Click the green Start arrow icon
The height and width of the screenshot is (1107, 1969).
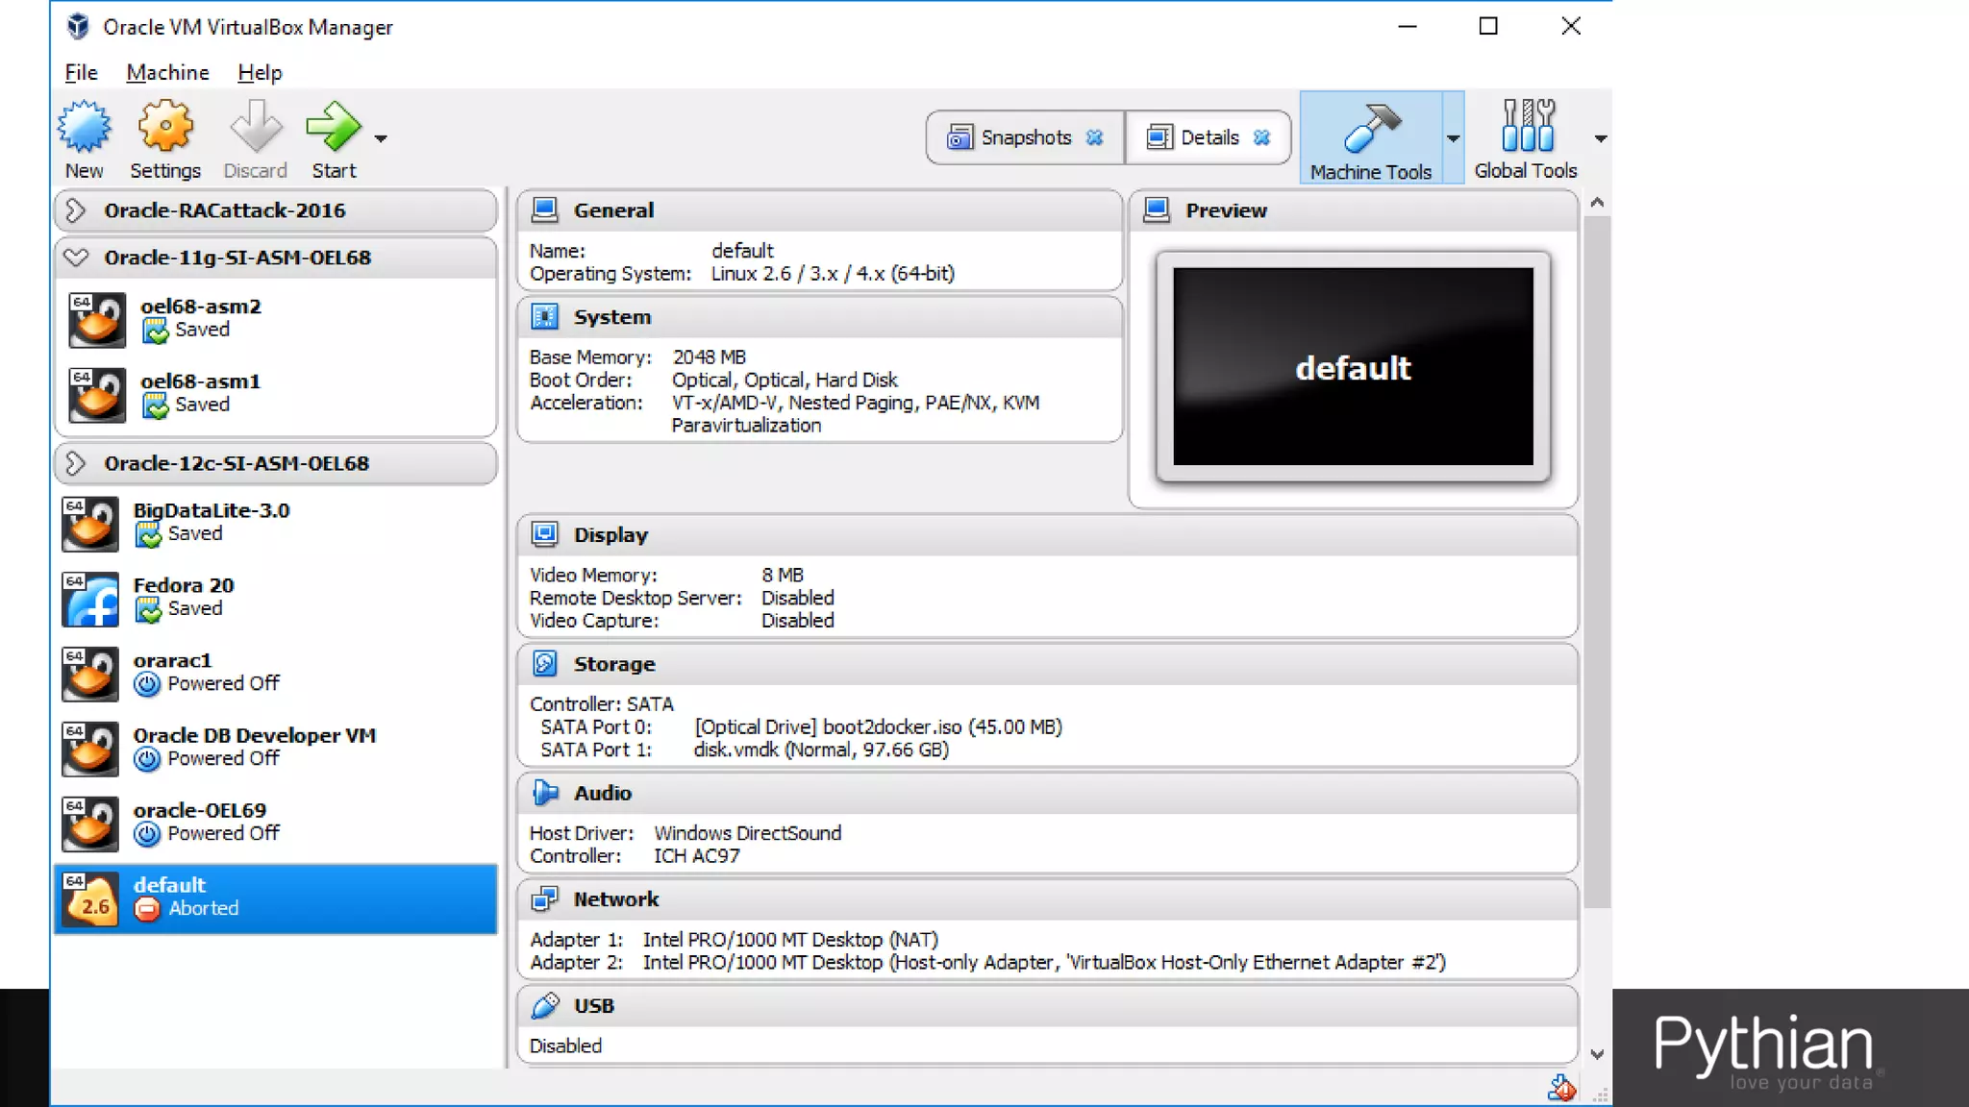[333, 129]
